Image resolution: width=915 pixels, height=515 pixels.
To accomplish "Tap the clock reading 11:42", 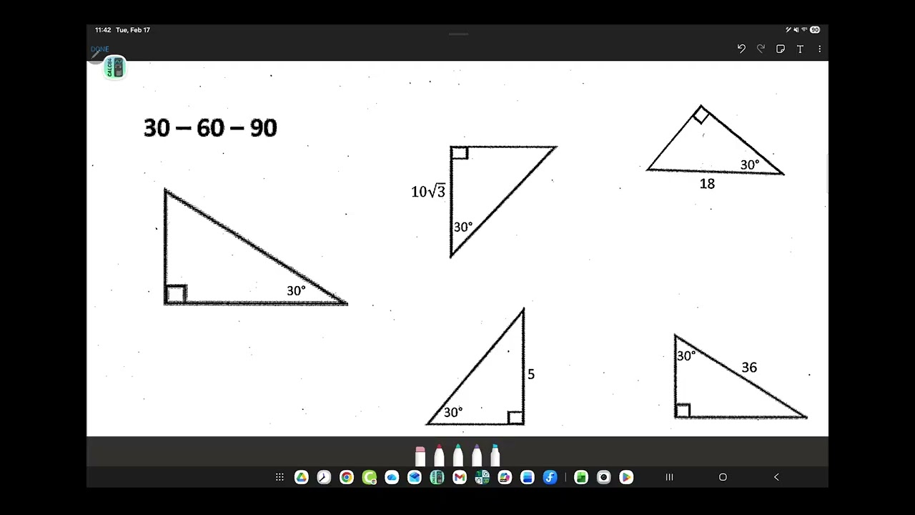I will coord(103,30).
